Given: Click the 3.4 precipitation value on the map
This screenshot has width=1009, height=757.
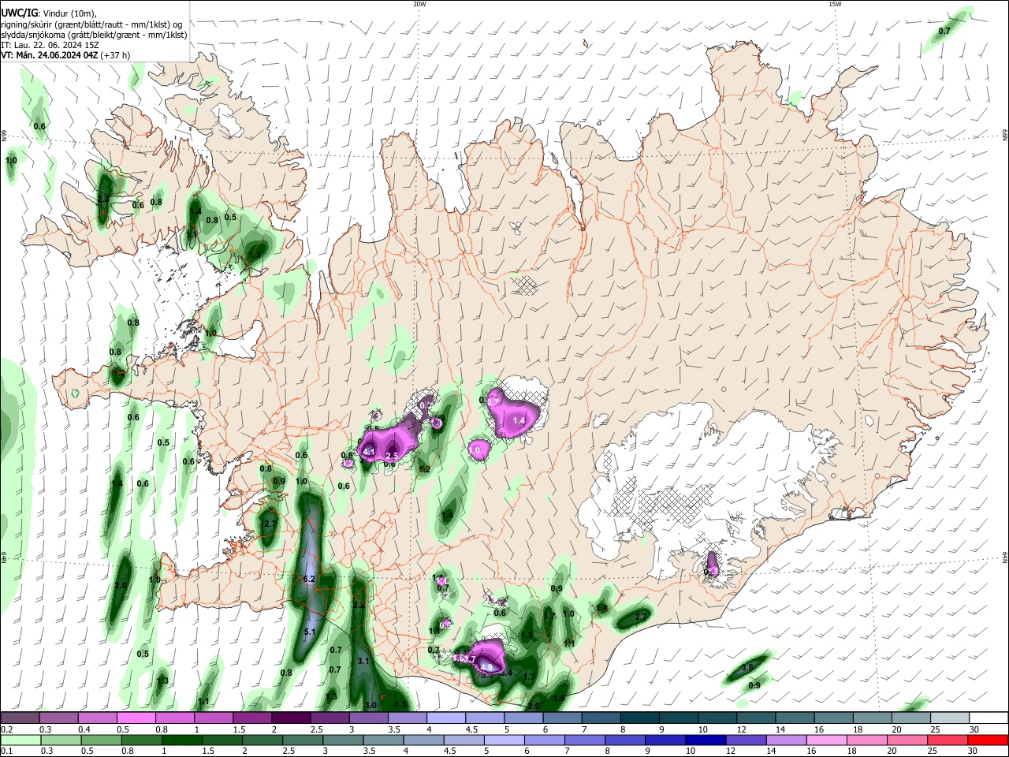Looking at the screenshot, I should [x=507, y=673].
